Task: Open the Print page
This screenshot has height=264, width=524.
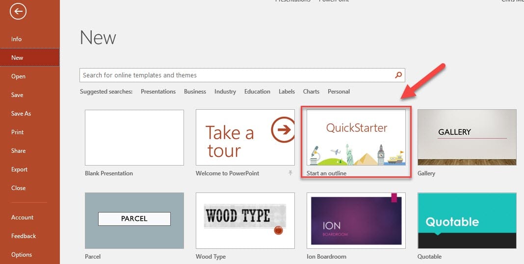Action: pyautogui.click(x=17, y=132)
